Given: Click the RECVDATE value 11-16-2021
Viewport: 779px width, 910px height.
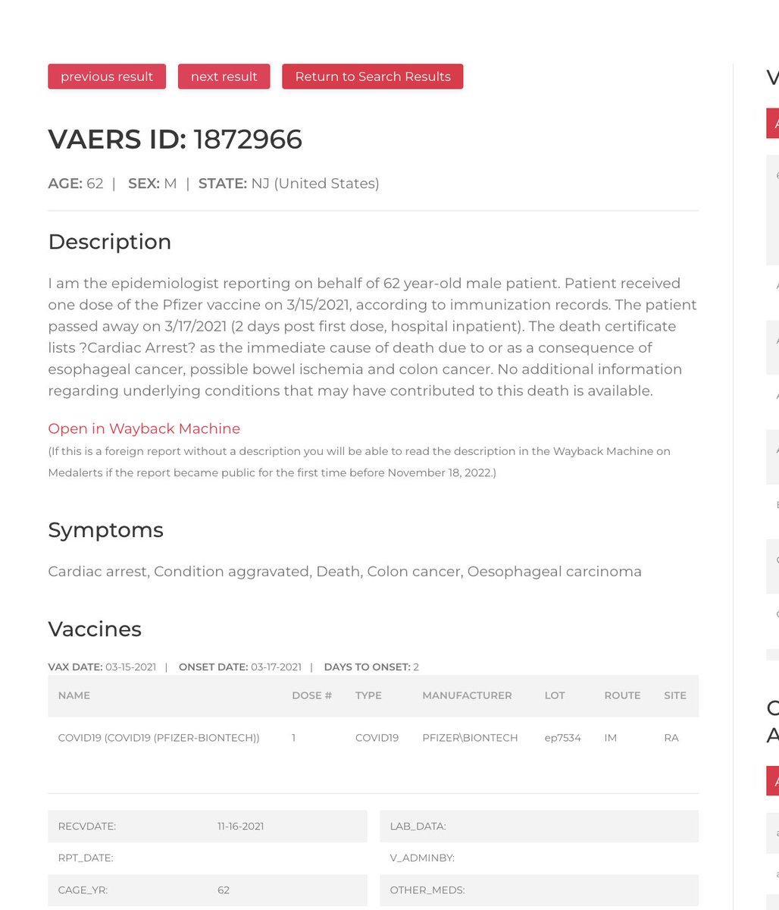Looking at the screenshot, I should click(240, 827).
